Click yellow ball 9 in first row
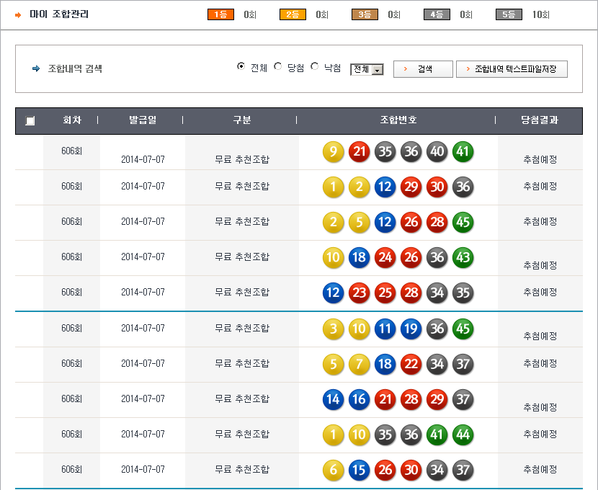 (x=333, y=152)
